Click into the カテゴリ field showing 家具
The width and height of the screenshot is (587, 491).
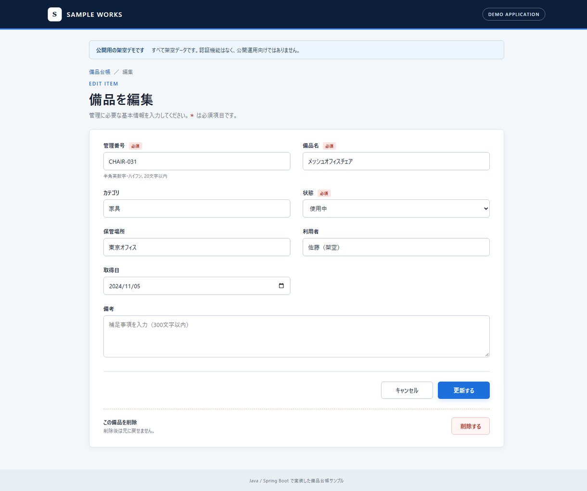pyautogui.click(x=197, y=209)
